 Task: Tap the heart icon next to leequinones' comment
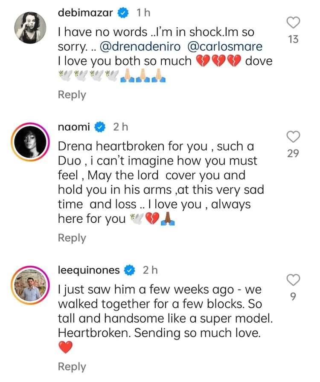pyautogui.click(x=293, y=280)
